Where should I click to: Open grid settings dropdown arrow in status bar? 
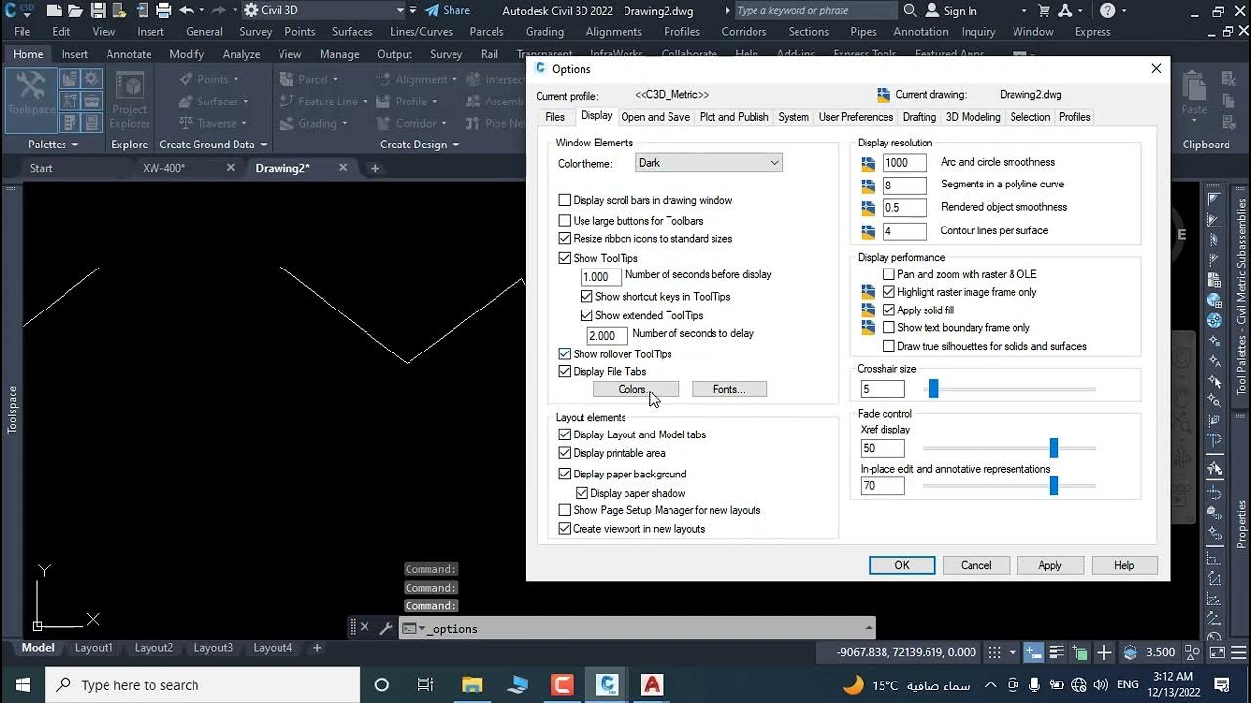pyautogui.click(x=1013, y=653)
